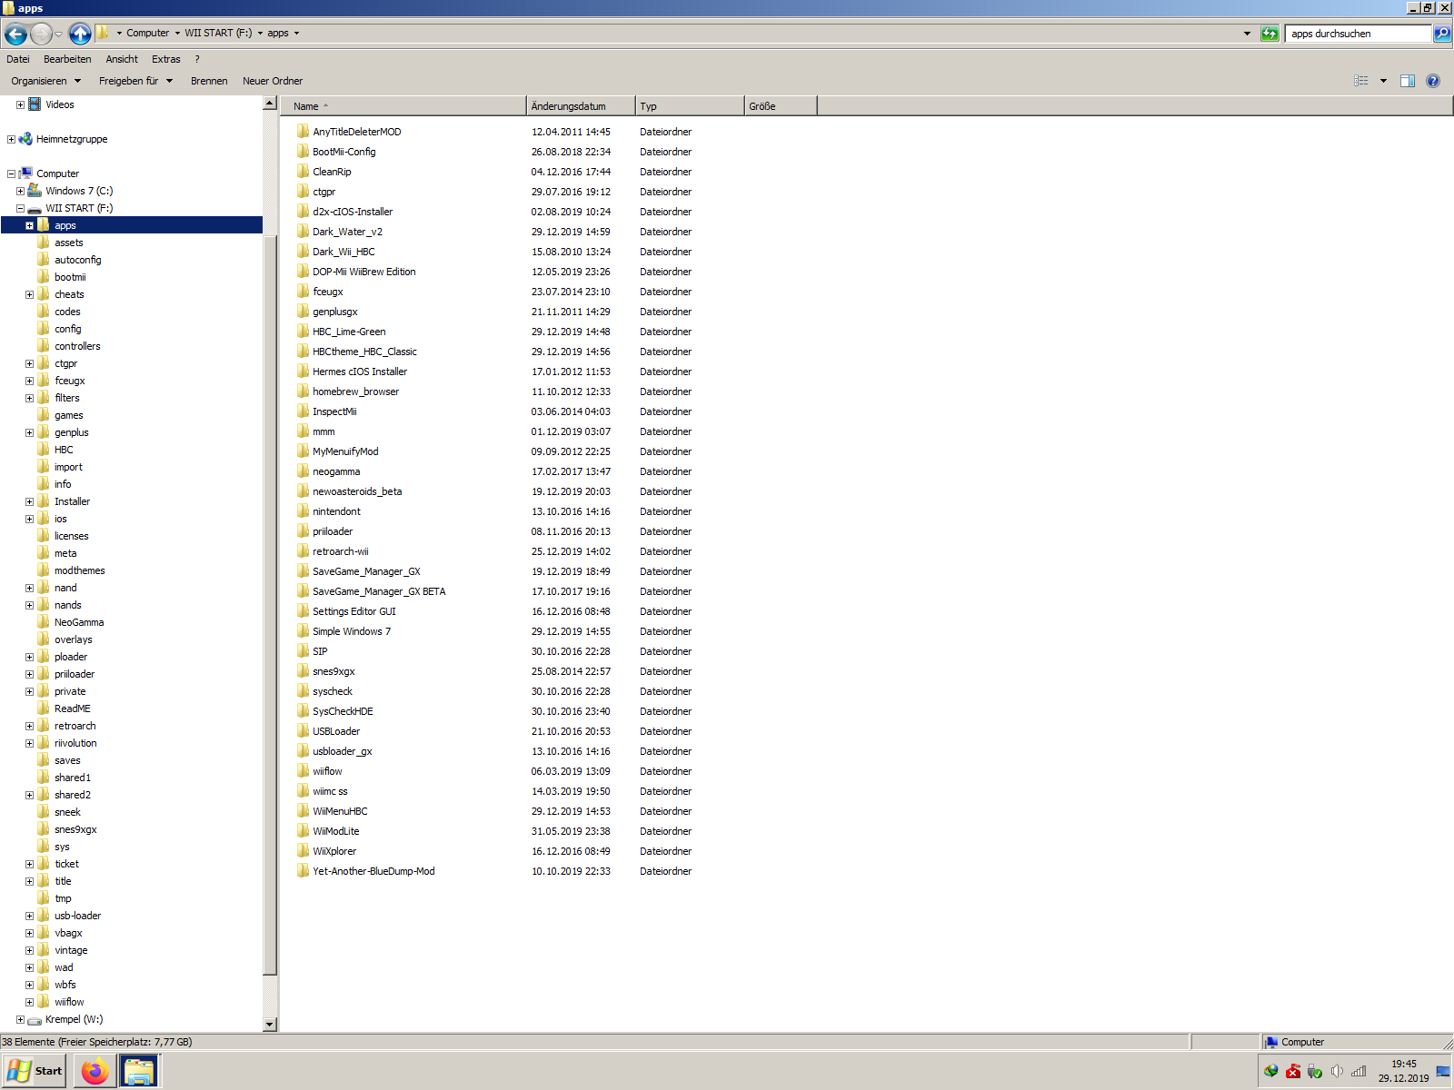Open the AnyTitleDeleterMOD folder icon
The width and height of the screenshot is (1454, 1090).
304,132
